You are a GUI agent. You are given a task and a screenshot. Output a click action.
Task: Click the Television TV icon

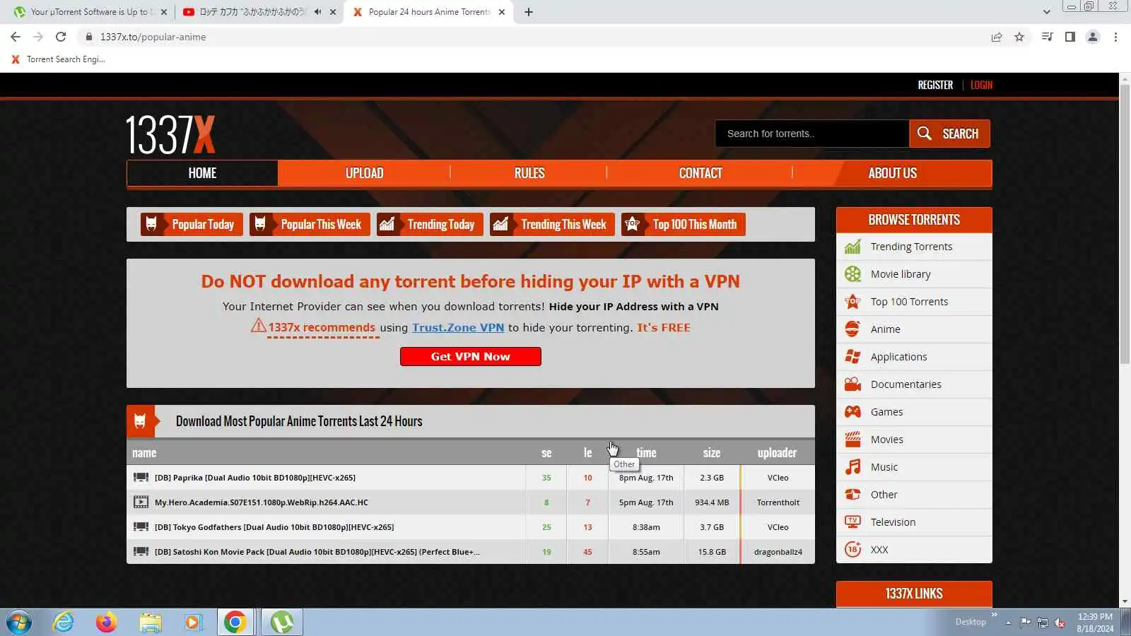pyautogui.click(x=853, y=522)
